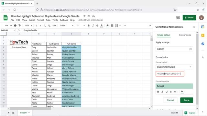Open the Data menu
Screen dimensions: 207x116
pos(48,20)
